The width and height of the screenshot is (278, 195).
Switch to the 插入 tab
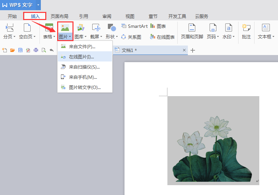point(35,16)
